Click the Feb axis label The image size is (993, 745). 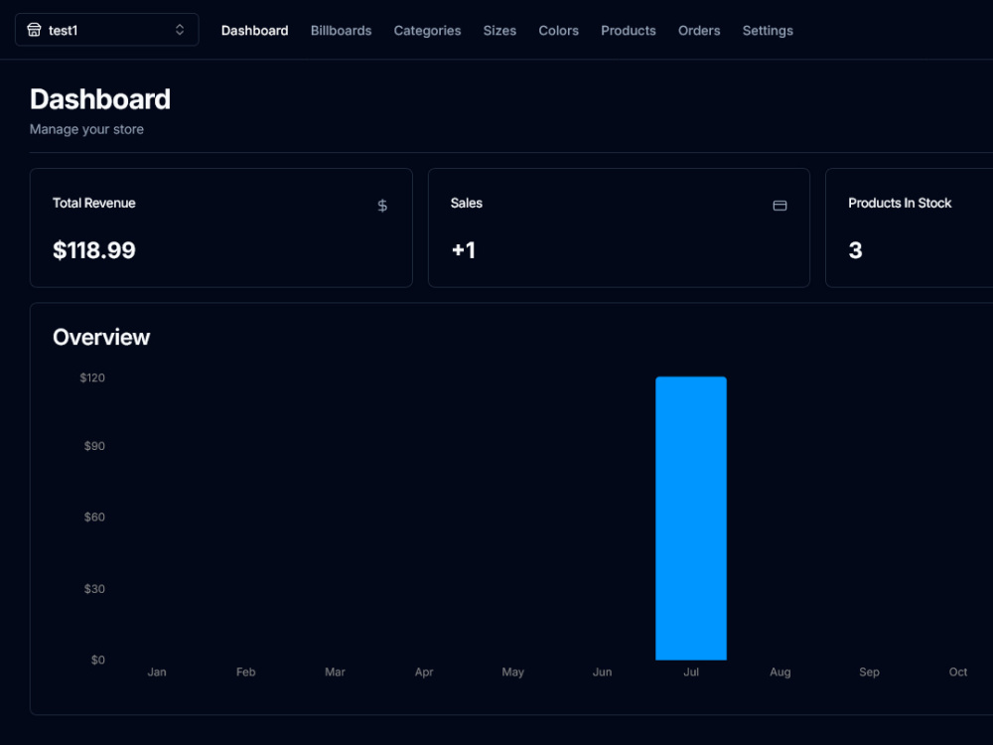245,672
